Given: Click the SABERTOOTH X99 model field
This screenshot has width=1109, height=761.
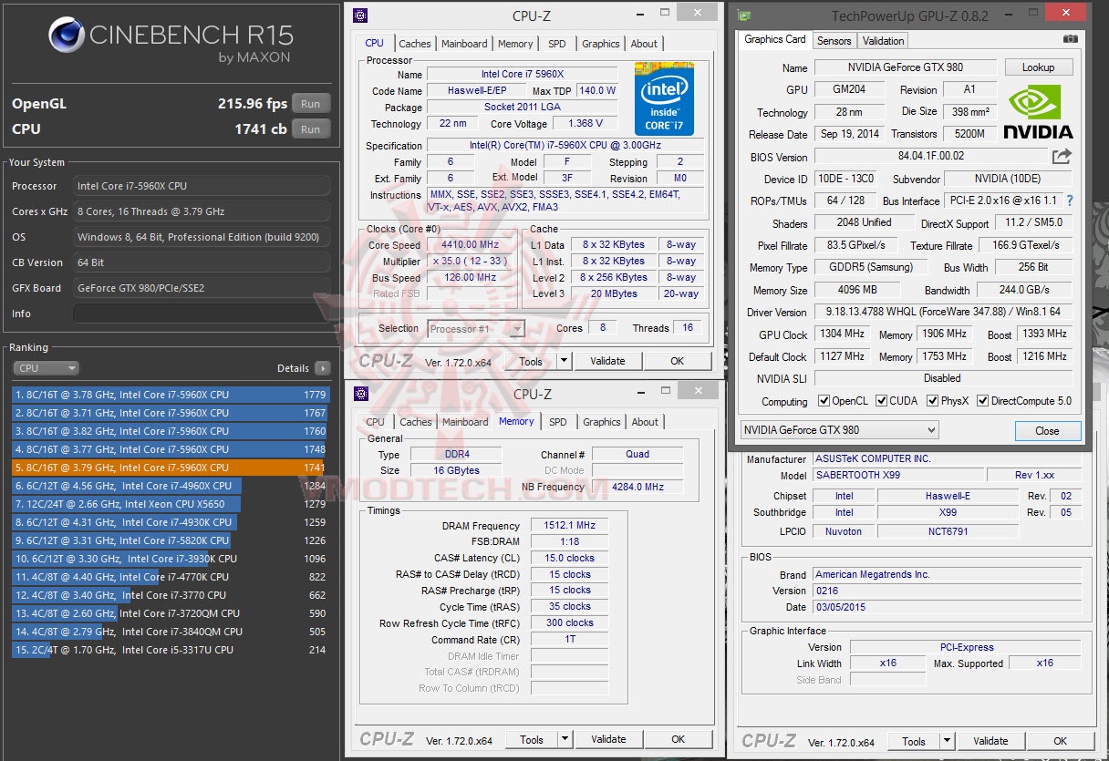Looking at the screenshot, I should pyautogui.click(x=899, y=475).
